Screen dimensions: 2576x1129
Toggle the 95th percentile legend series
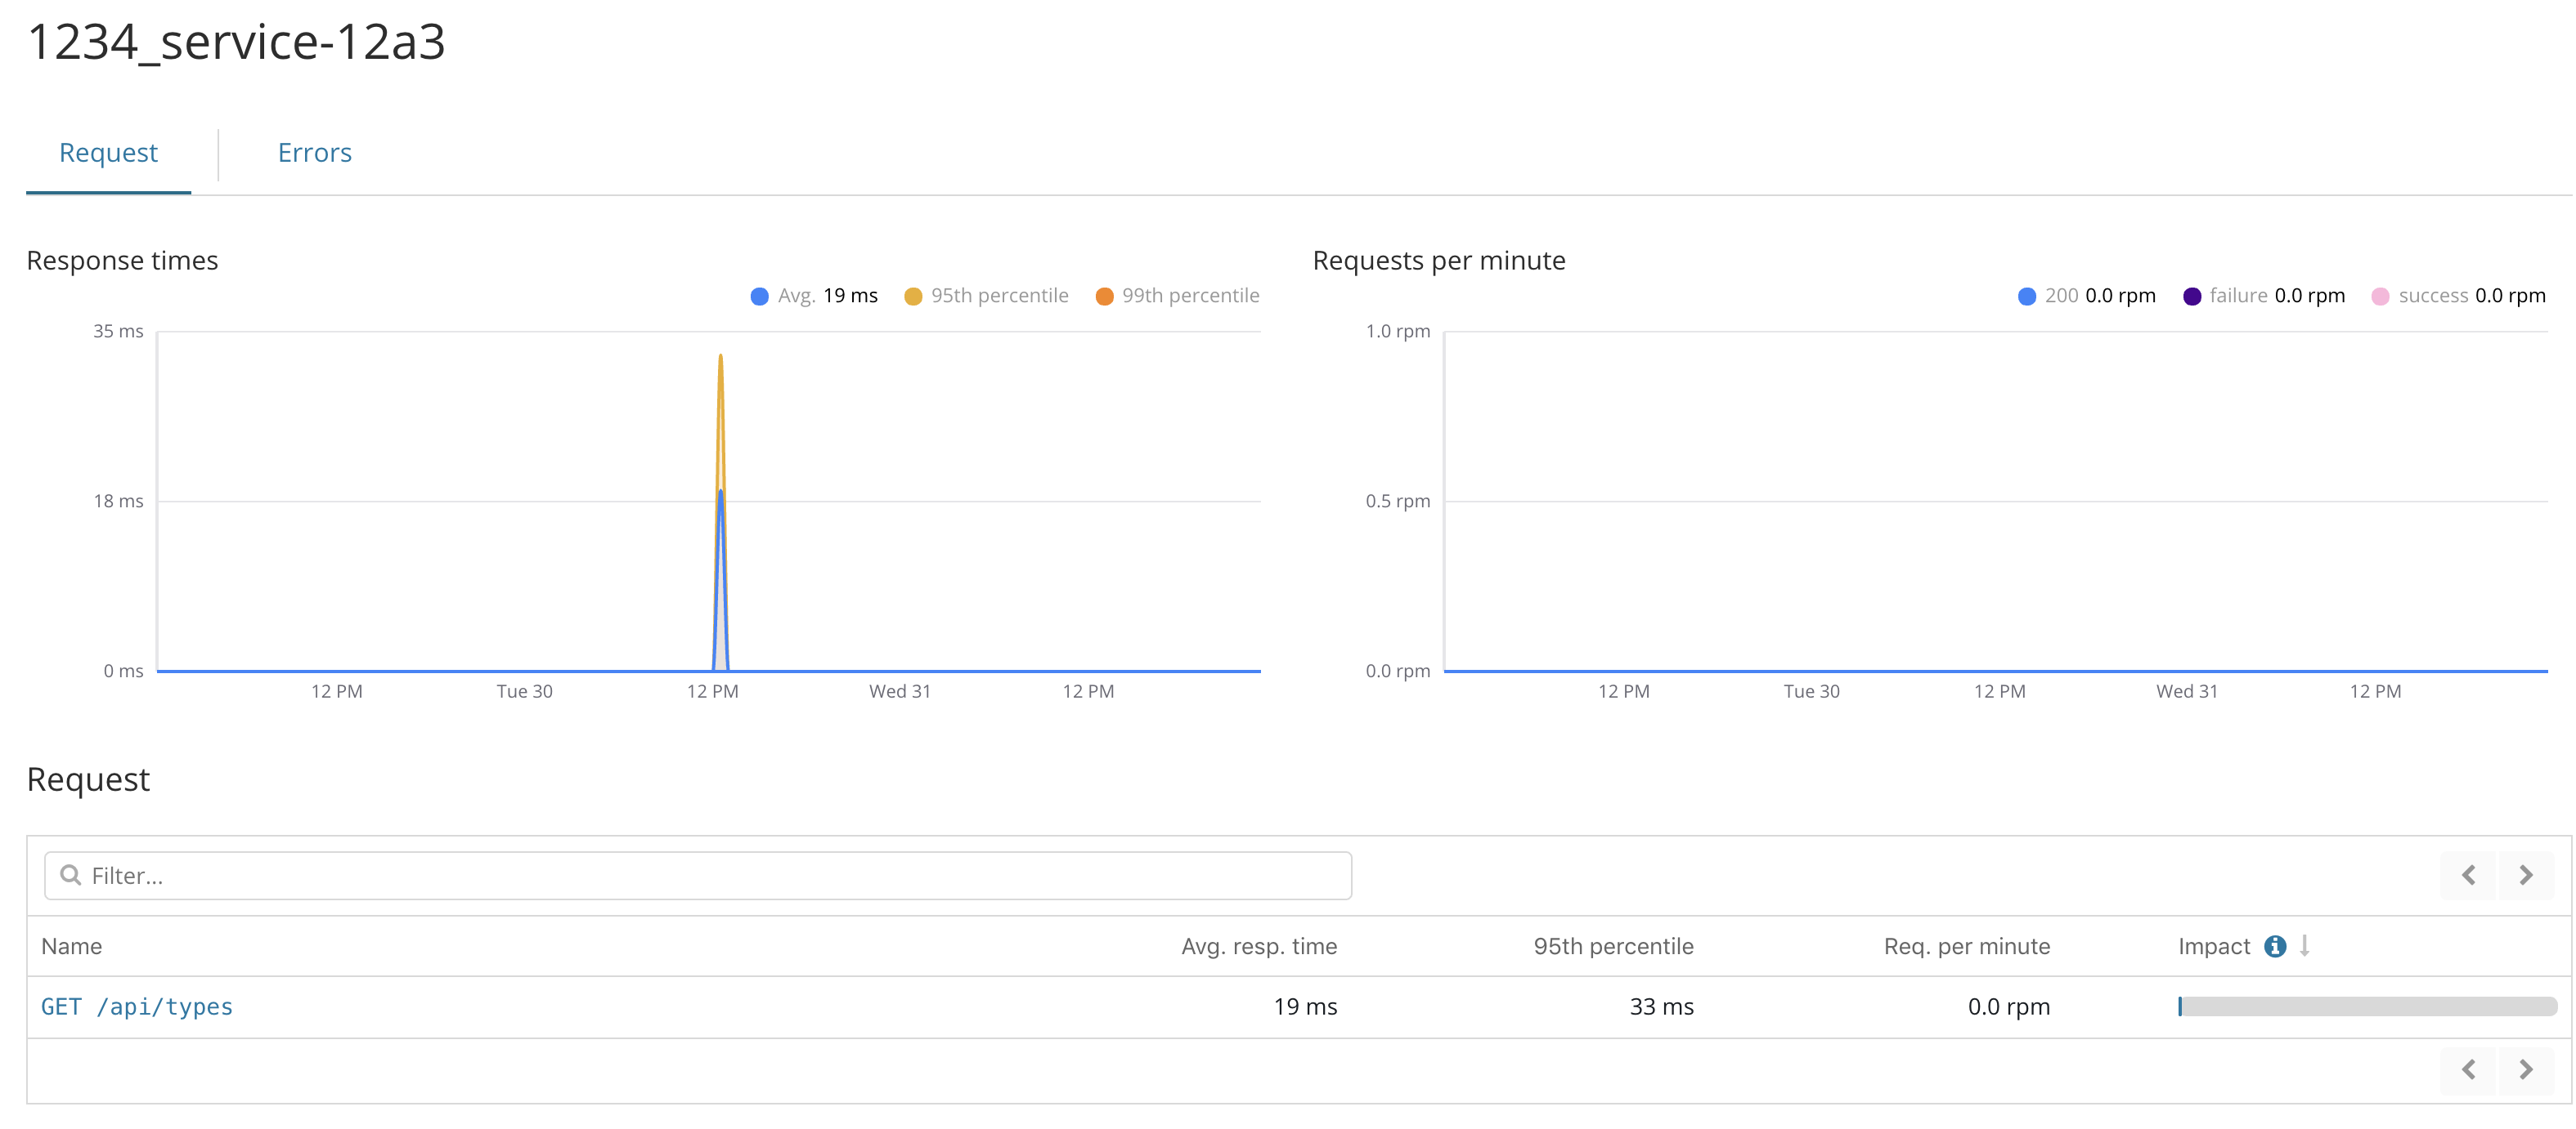986,296
